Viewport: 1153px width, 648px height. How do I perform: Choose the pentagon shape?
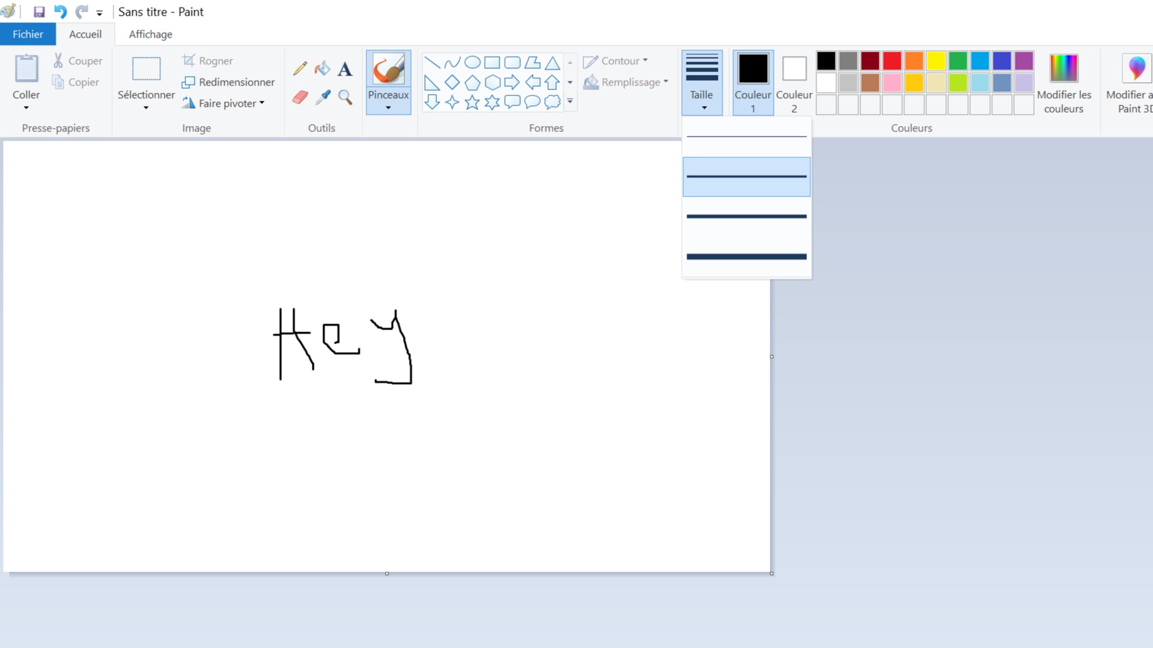[x=473, y=82]
